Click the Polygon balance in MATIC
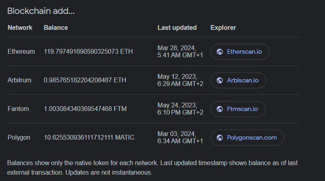This screenshot has height=181, width=325. click(x=89, y=137)
